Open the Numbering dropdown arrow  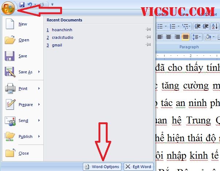[x=178, y=26]
